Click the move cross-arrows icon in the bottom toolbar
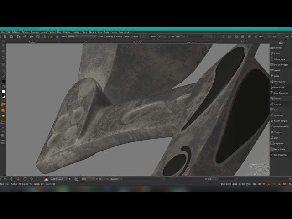Screen dimensions: 292x219 (x=11, y=179)
